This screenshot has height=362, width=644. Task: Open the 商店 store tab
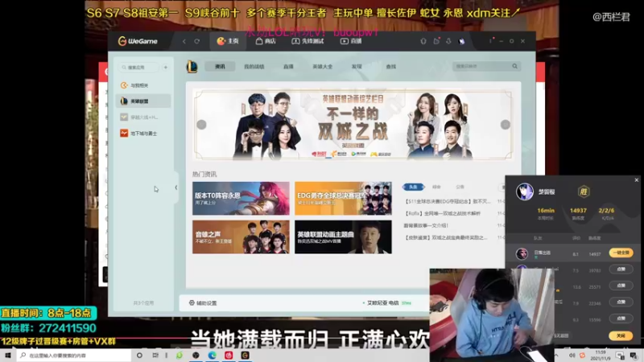click(266, 41)
